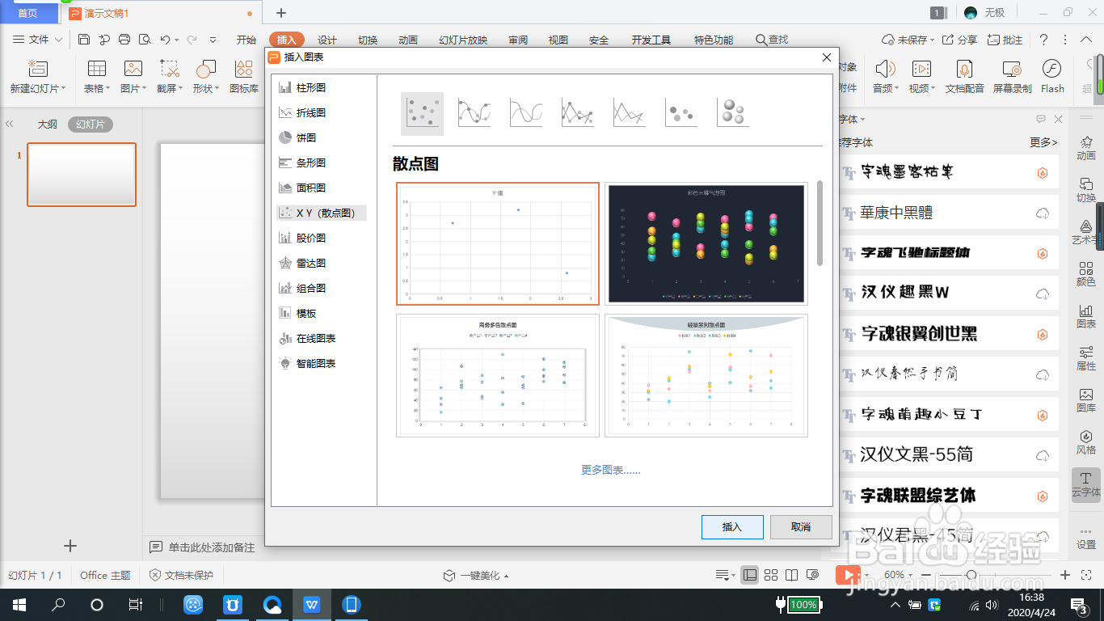This screenshot has height=621, width=1104.
Task: Switch to the 切换 ribbon tab
Action: (x=368, y=40)
